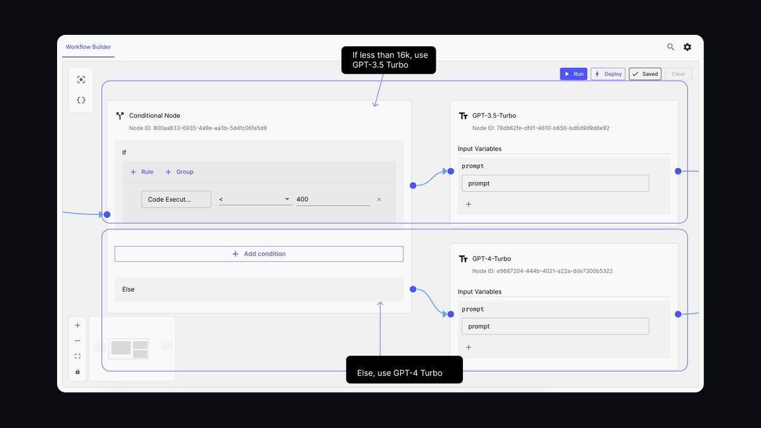Open the Code Execut... source selector

(176, 199)
